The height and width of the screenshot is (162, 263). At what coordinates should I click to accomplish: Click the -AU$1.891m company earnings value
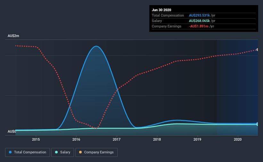pyautogui.click(x=199, y=26)
